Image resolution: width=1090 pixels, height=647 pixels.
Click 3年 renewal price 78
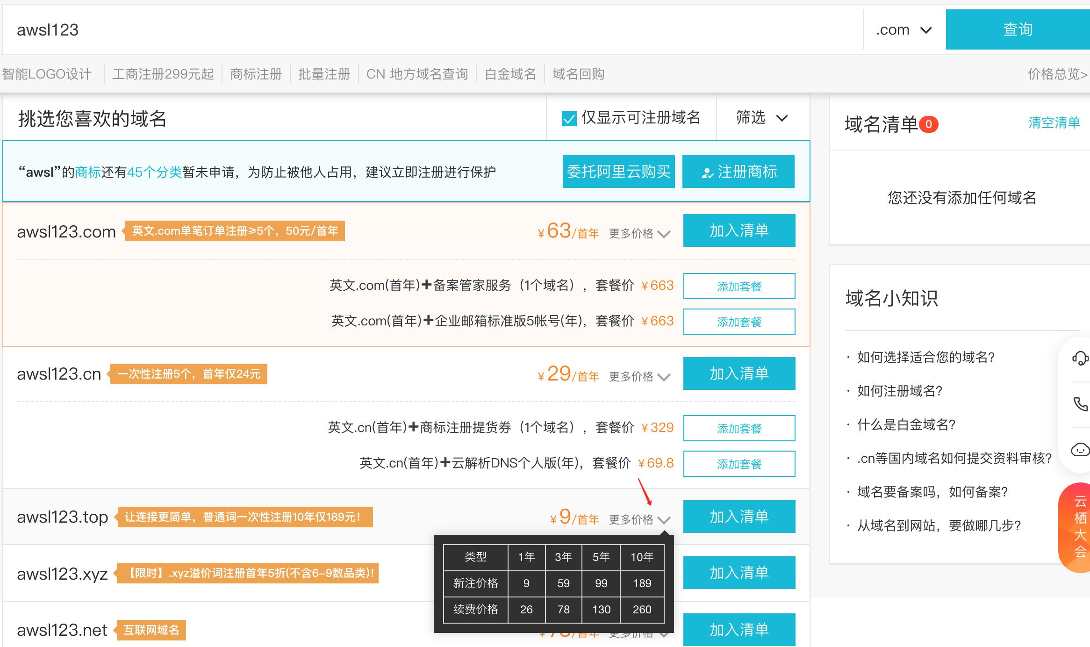(564, 610)
